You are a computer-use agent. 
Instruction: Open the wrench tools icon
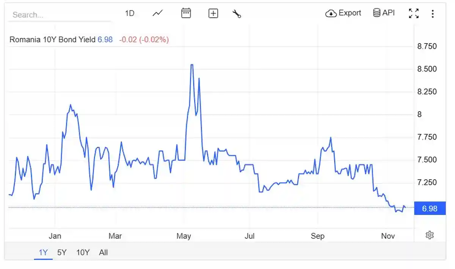click(x=237, y=14)
